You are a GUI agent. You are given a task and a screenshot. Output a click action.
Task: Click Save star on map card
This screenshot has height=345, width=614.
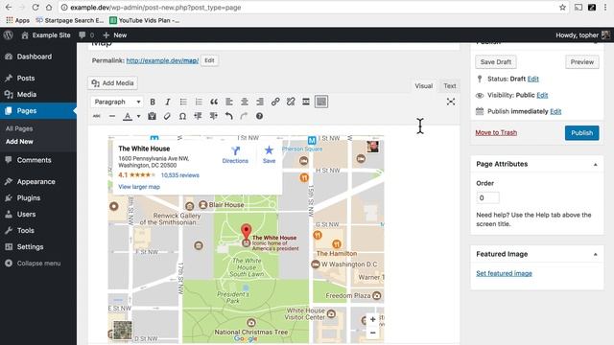pos(269,155)
